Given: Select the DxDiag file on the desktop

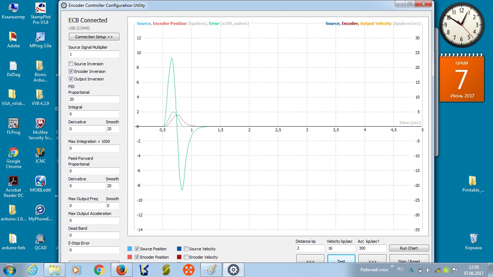Looking at the screenshot, I should point(13,68).
